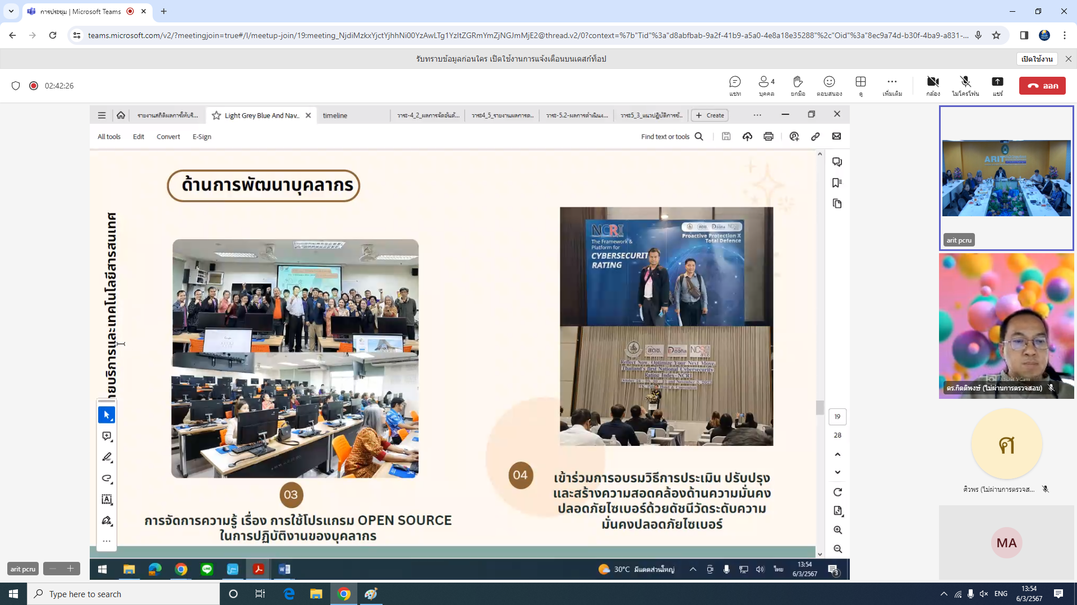Image resolution: width=1077 pixels, height=605 pixels.
Task: Click Find text or tools search
Action: [672, 137]
